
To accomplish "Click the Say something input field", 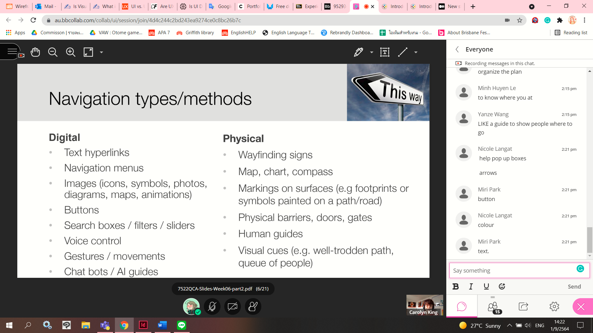I will [513, 270].
